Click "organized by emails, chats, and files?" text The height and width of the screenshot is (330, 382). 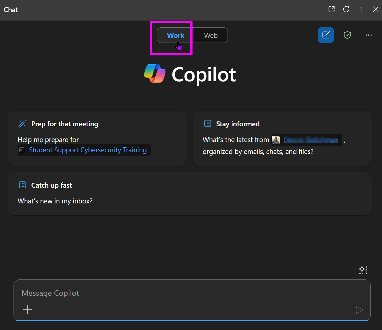coord(258,152)
